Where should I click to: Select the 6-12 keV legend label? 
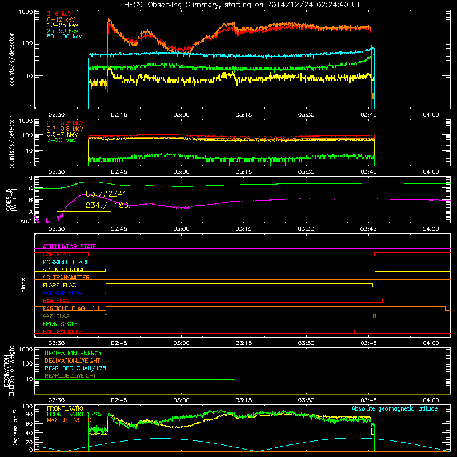click(61, 19)
